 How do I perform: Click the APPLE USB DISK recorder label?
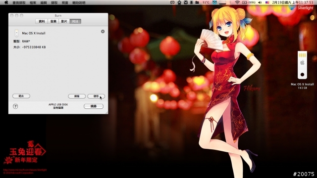tap(58, 104)
